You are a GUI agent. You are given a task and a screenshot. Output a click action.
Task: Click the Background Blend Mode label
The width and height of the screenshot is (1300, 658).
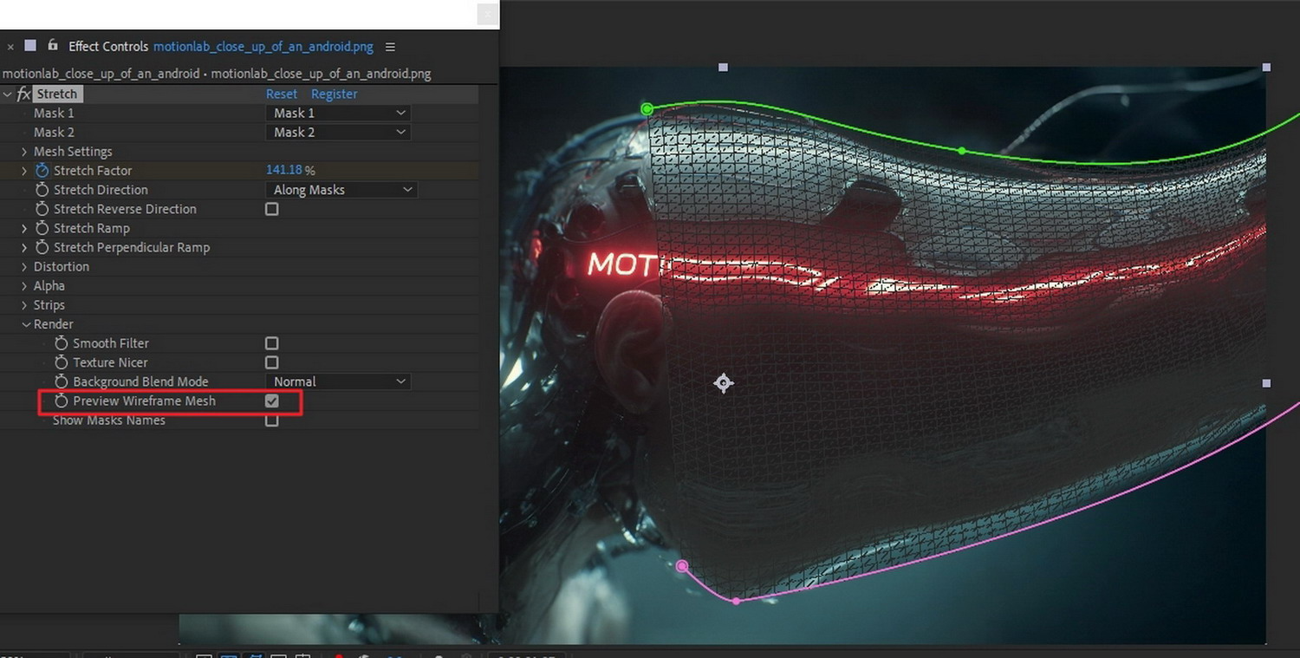click(140, 381)
